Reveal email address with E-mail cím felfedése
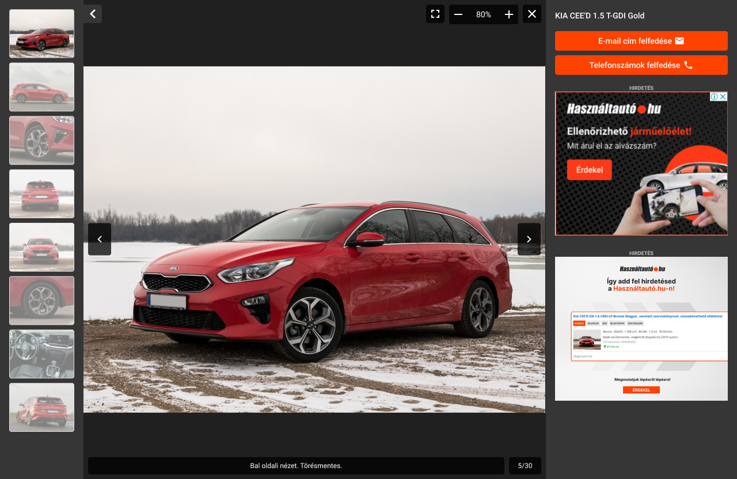This screenshot has width=737, height=479. point(641,41)
